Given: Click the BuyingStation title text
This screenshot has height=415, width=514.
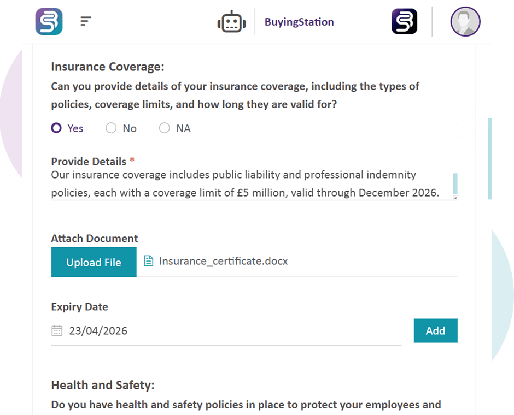Looking at the screenshot, I should point(299,22).
